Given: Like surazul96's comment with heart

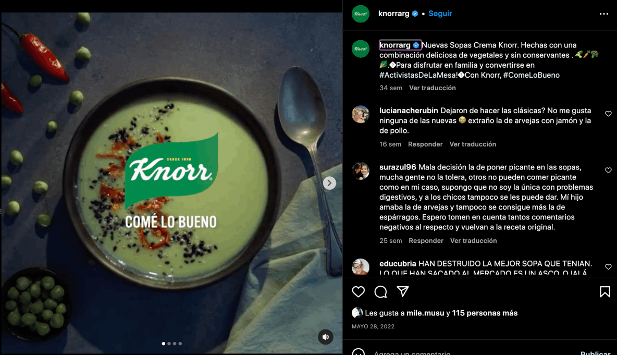Looking at the screenshot, I should coord(608,170).
